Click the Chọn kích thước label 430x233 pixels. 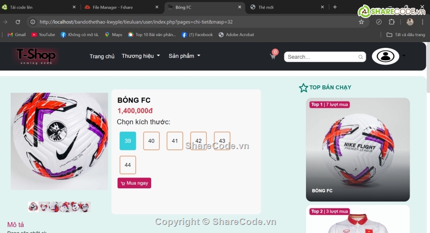143,122
